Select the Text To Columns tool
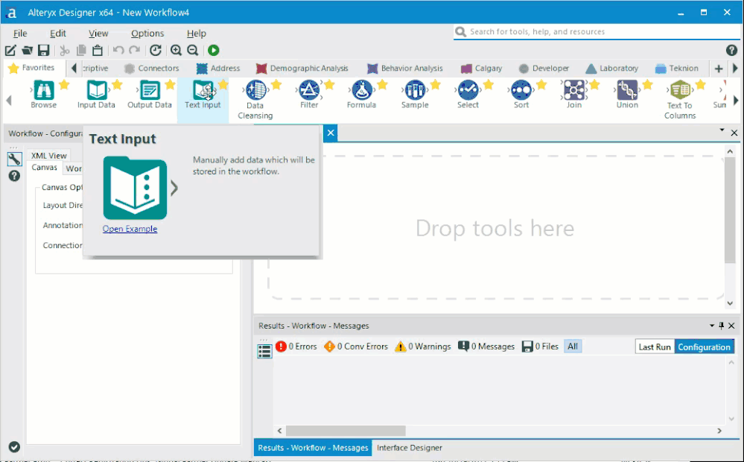 click(x=680, y=90)
